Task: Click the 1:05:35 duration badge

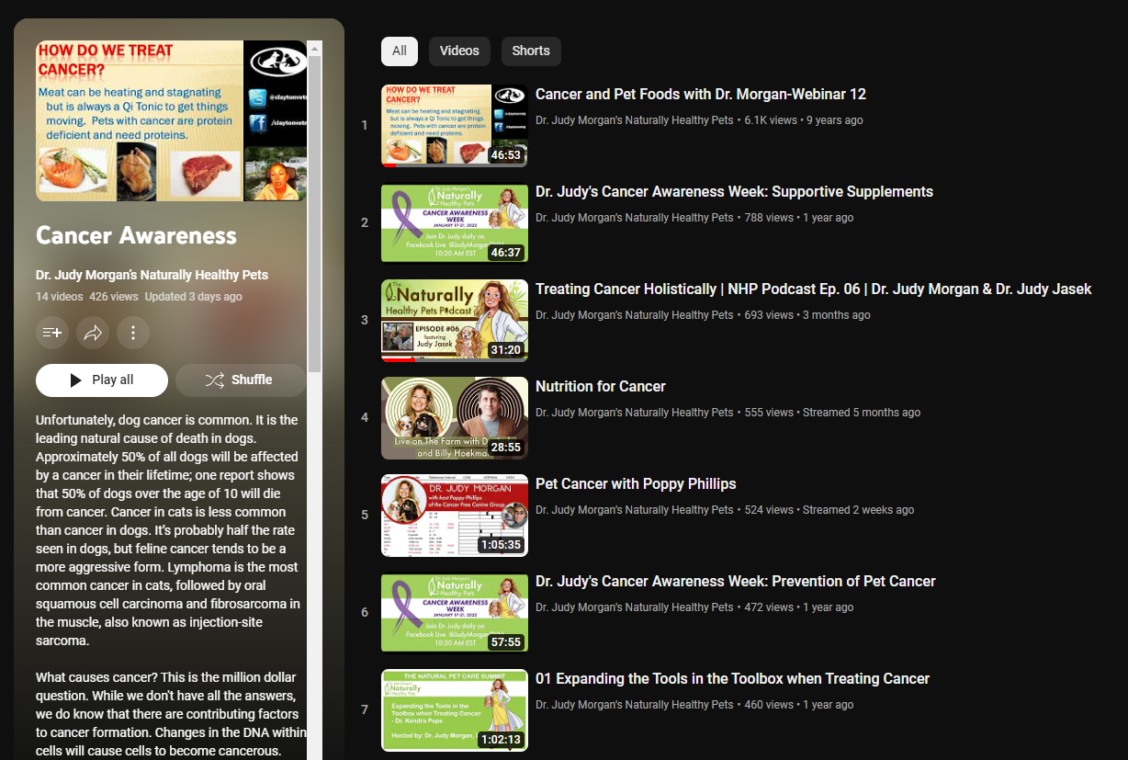Action: (x=501, y=545)
